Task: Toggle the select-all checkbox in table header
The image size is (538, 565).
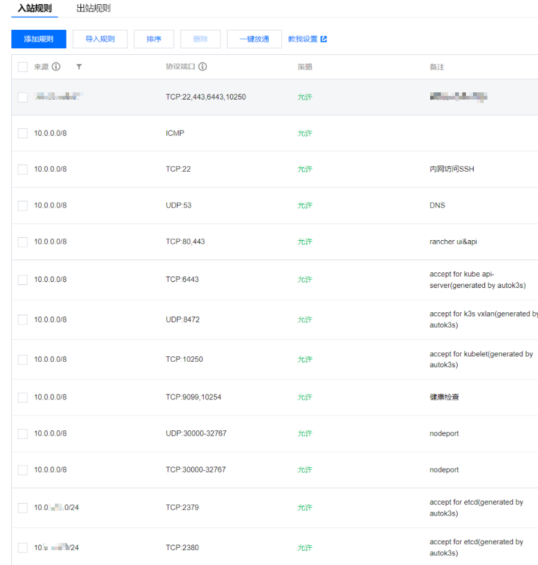Action: (23, 67)
